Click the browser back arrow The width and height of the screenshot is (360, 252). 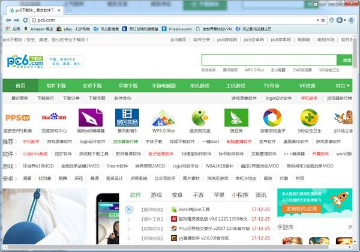8,20
